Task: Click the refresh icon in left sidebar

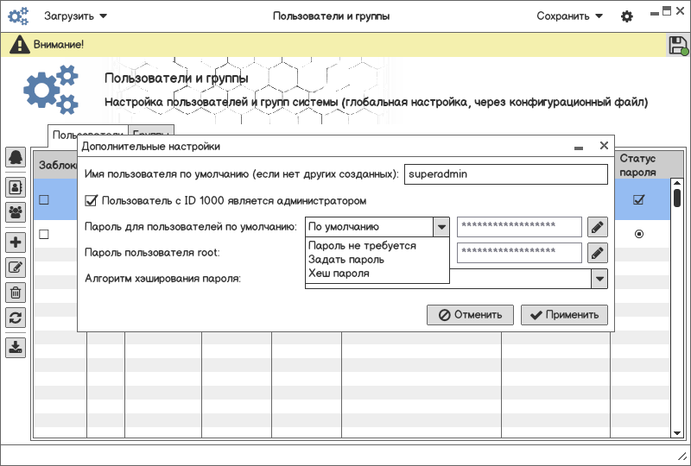Action: coord(16,318)
